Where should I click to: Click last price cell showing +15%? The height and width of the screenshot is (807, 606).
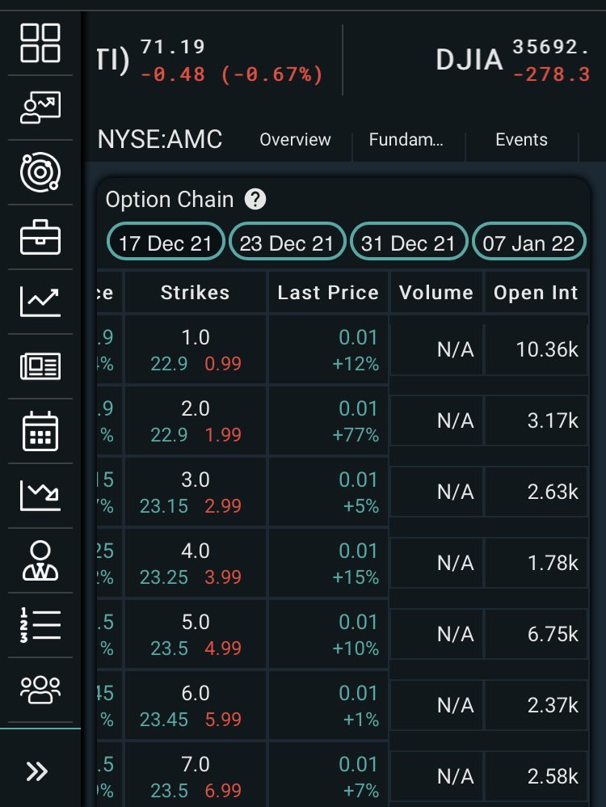pyautogui.click(x=328, y=563)
